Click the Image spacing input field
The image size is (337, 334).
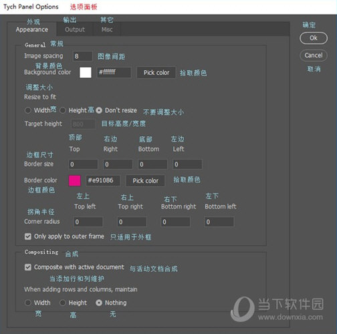[x=82, y=56]
